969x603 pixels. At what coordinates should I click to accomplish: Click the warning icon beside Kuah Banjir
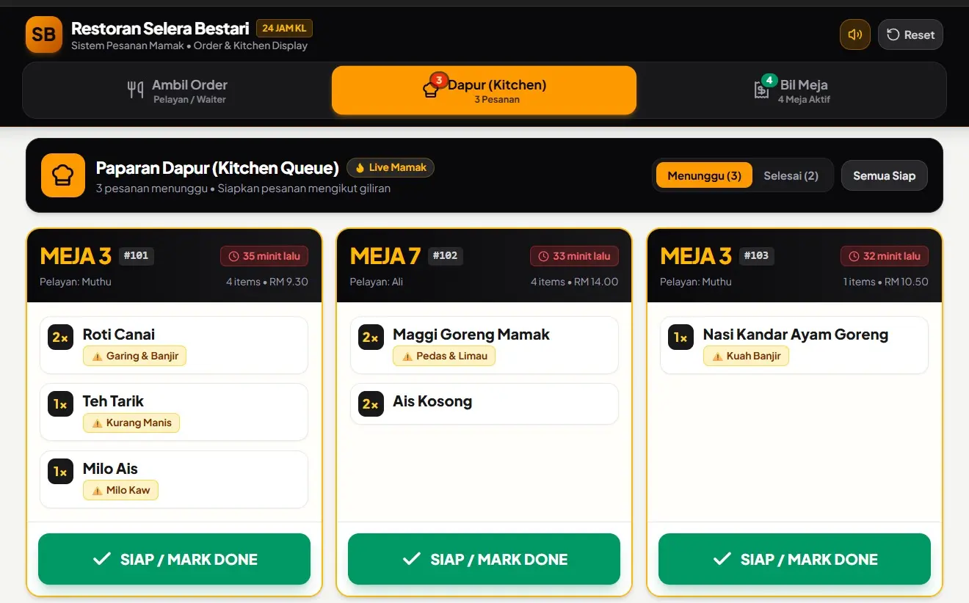pyautogui.click(x=717, y=356)
